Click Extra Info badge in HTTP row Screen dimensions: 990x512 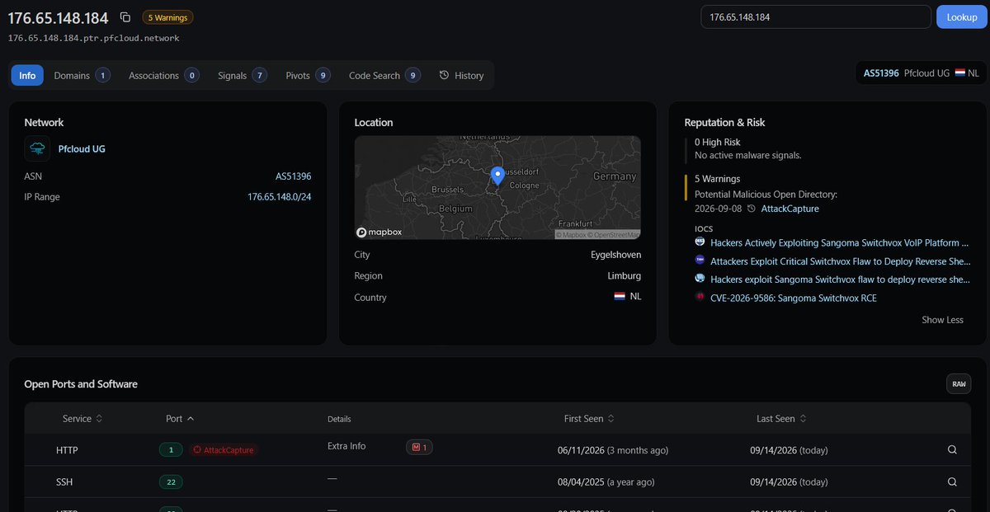pos(421,447)
